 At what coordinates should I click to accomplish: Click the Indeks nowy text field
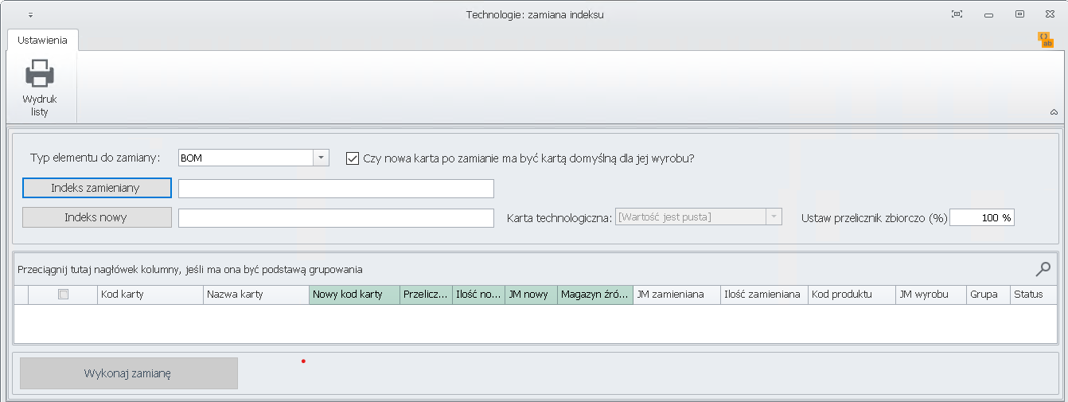pos(336,218)
